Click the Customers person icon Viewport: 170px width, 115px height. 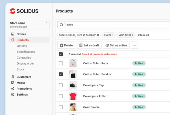(13, 77)
